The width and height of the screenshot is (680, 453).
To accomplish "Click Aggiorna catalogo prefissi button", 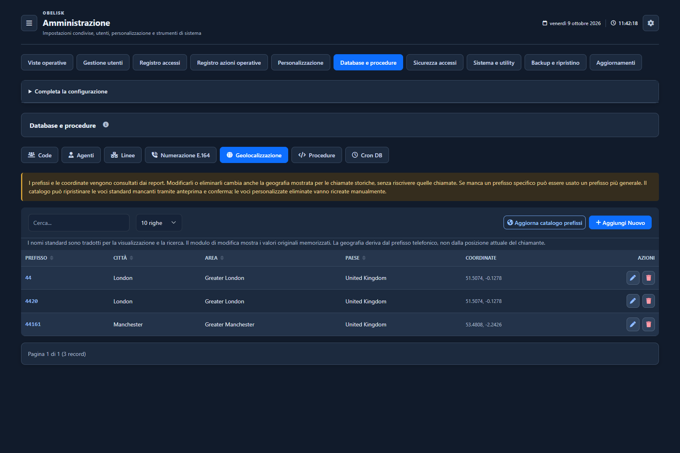I will pyautogui.click(x=544, y=222).
